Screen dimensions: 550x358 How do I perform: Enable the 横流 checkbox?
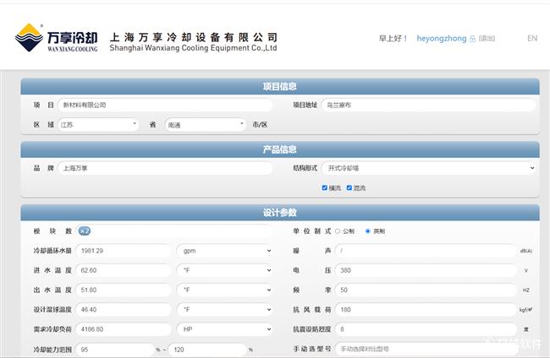[x=325, y=187]
